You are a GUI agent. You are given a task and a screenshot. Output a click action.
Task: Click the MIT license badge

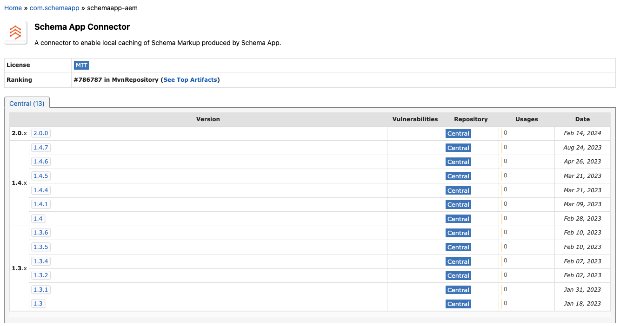[x=81, y=65]
